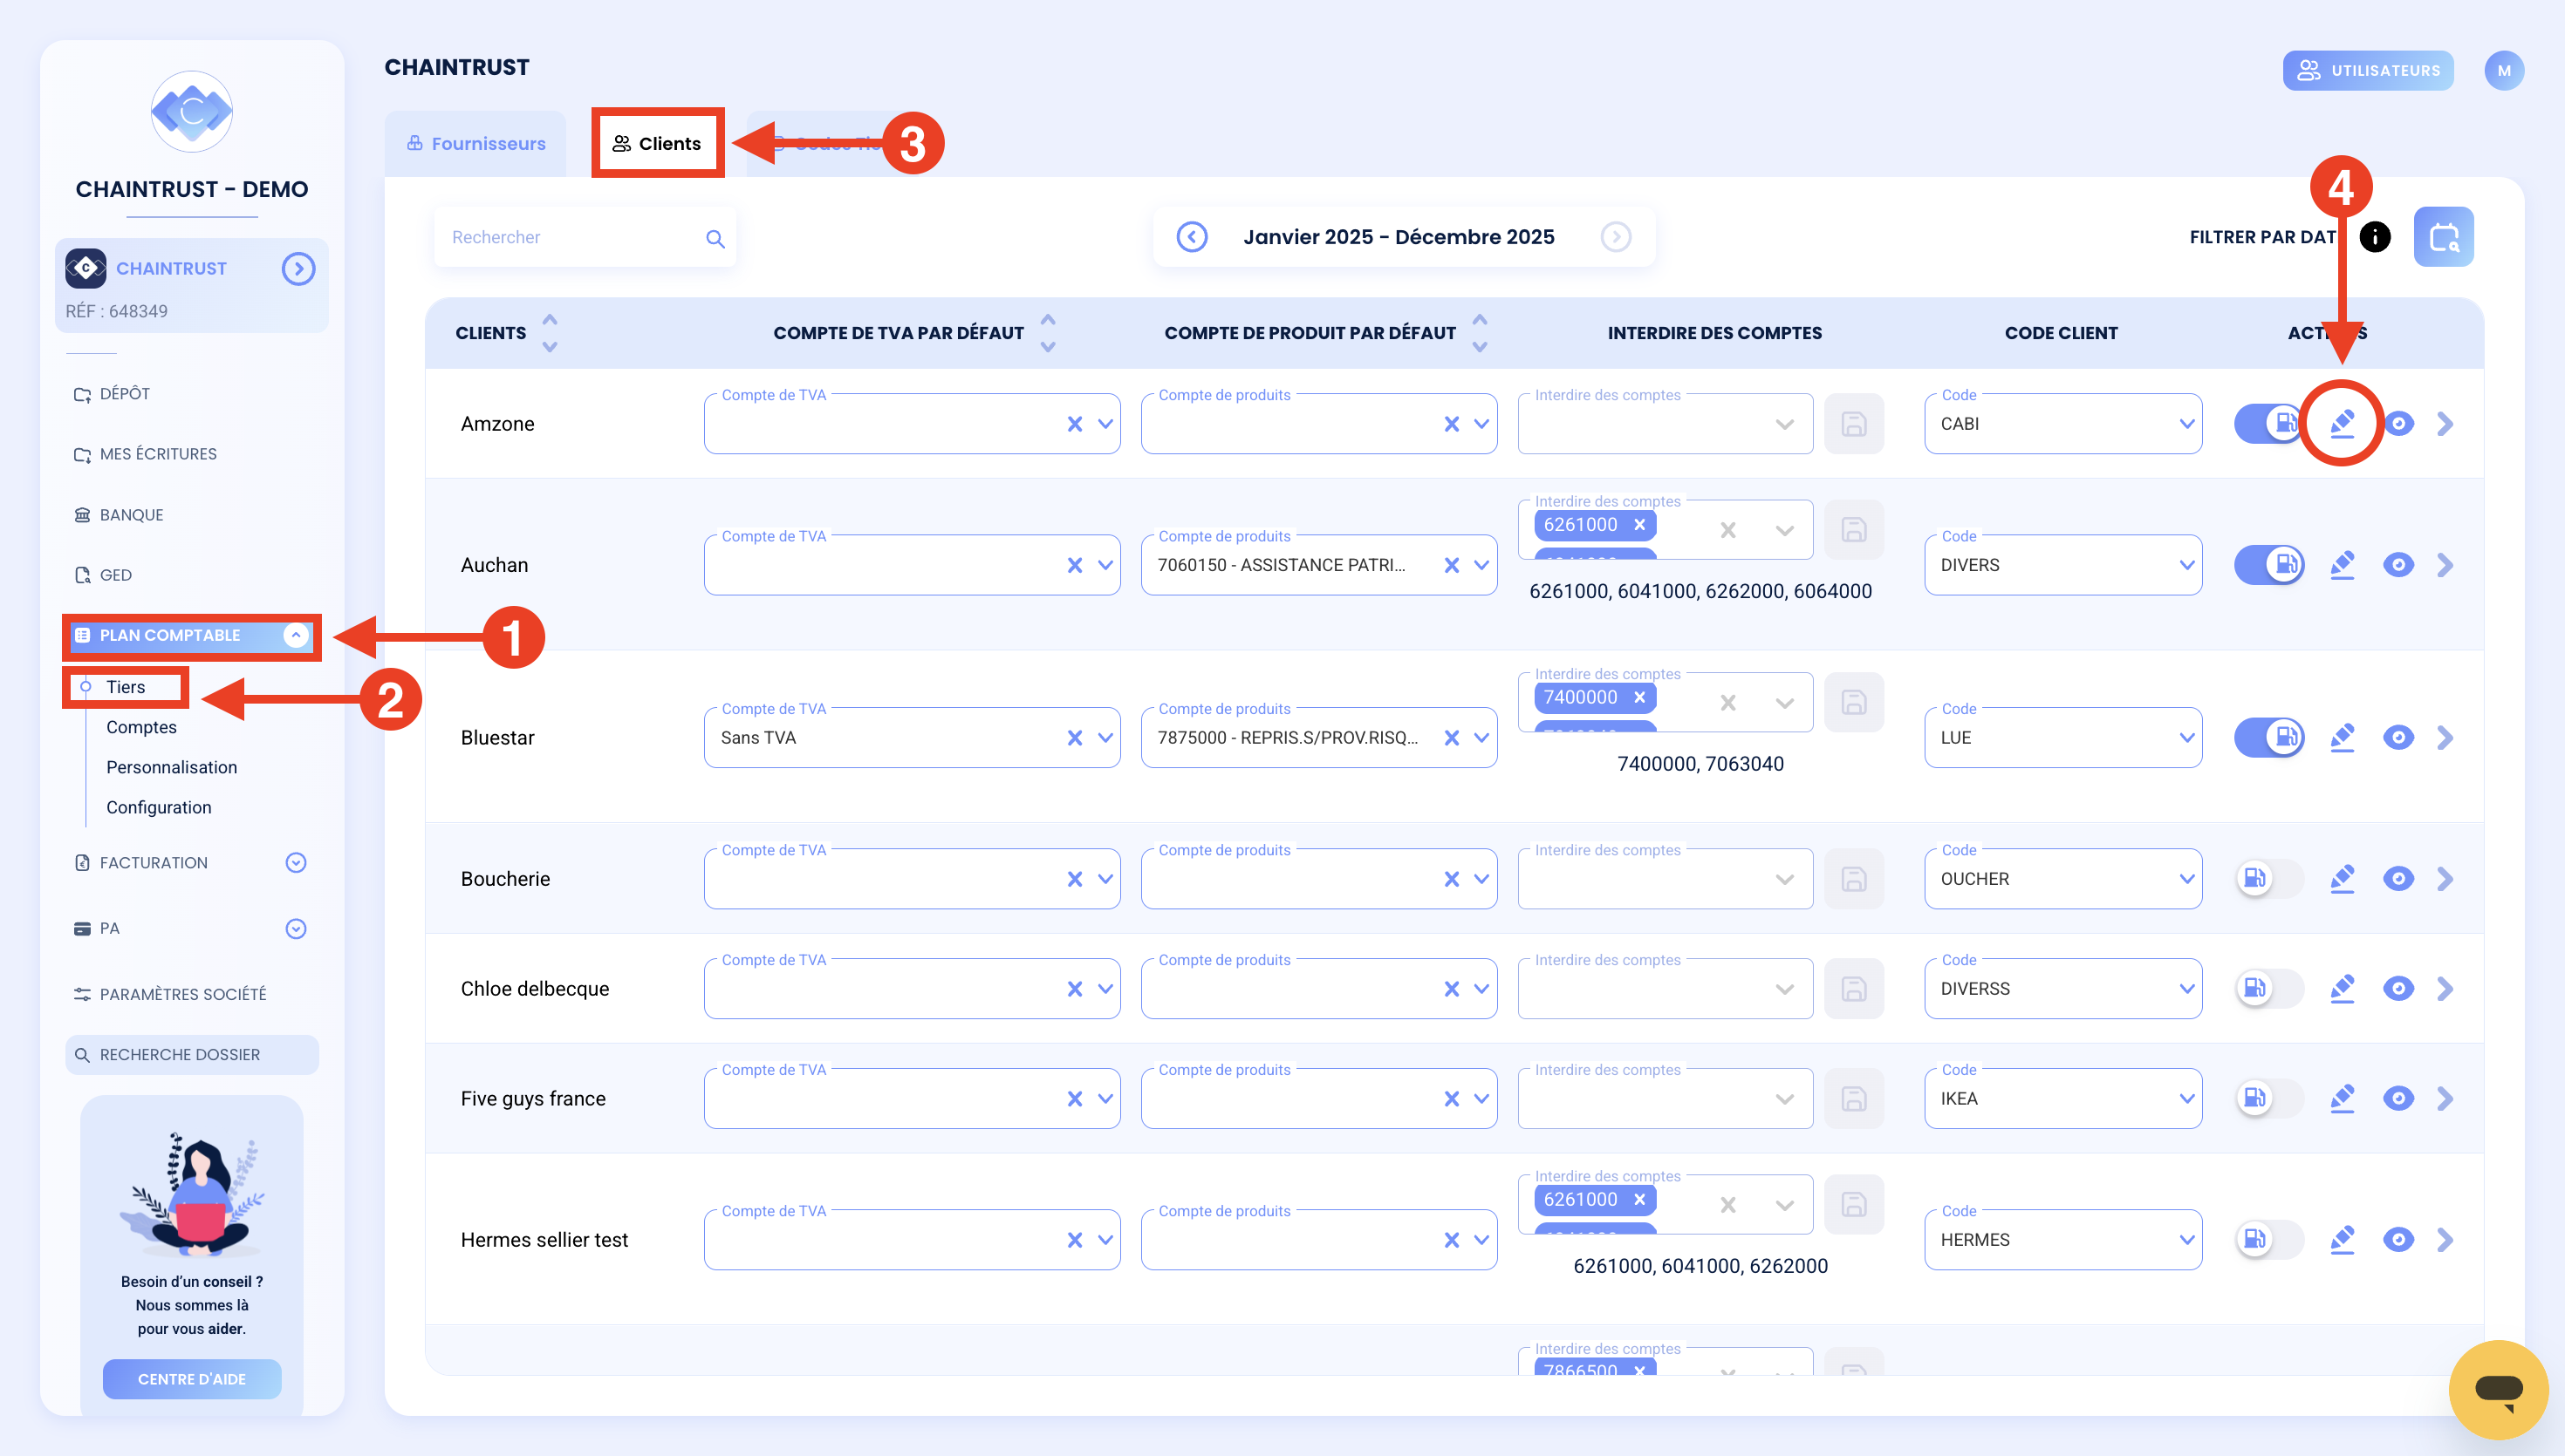Switch dossier with CHAINTRUST arrow circle
Viewport: 2565px width, 1456px height.
pos(298,269)
